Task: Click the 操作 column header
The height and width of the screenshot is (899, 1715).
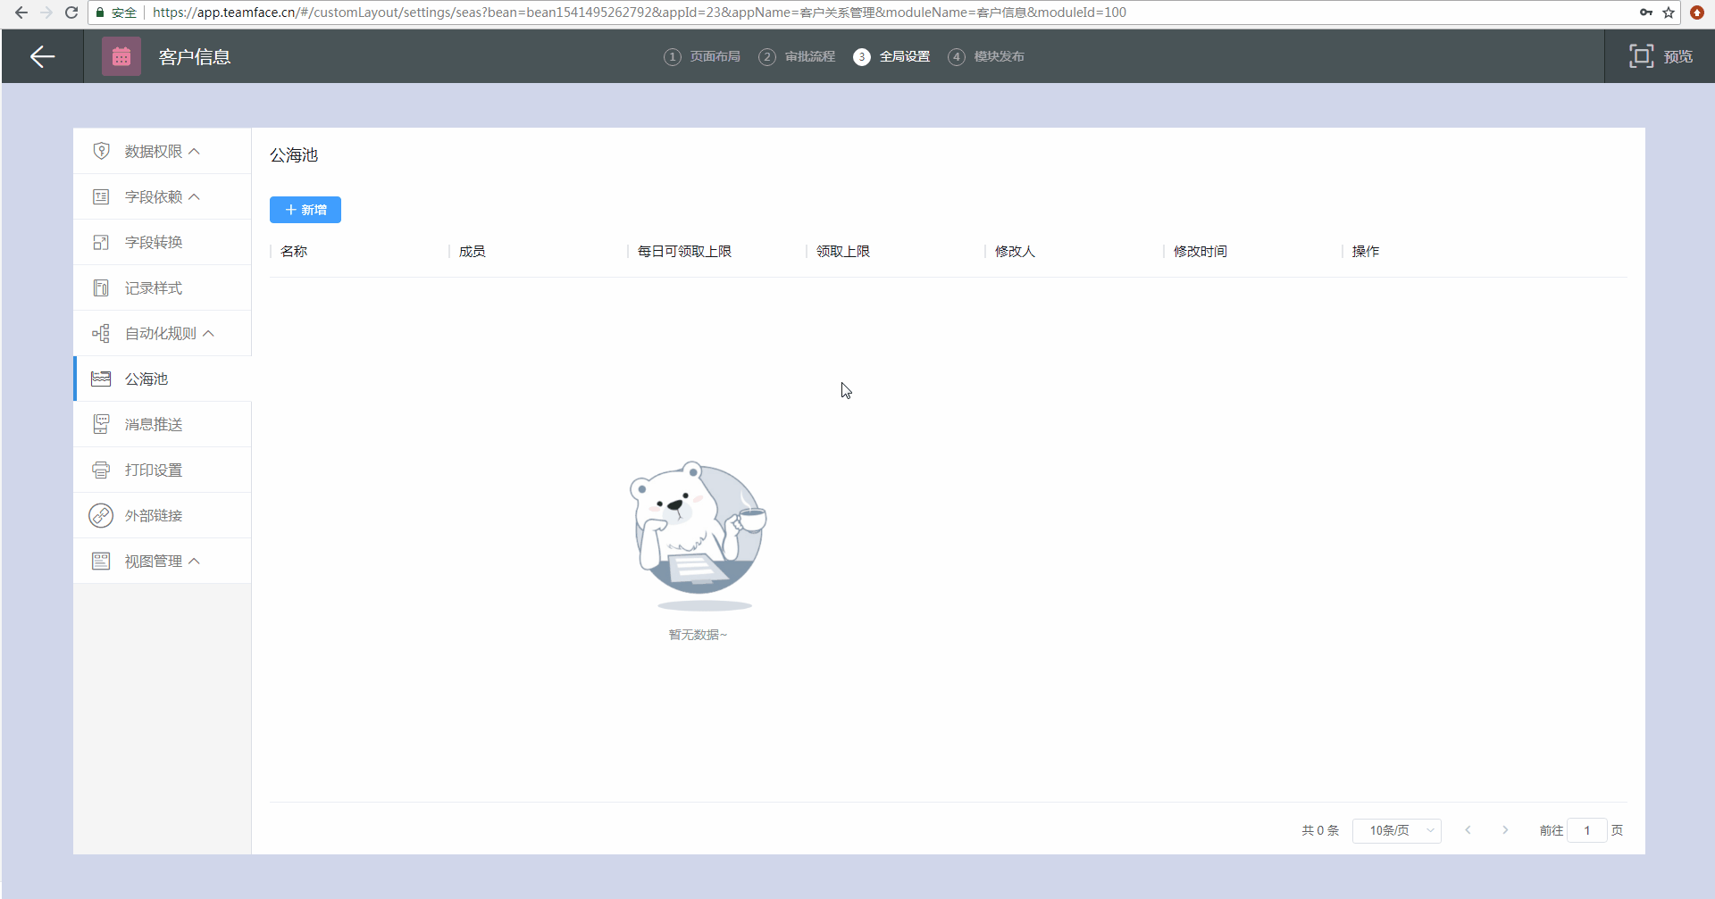Action: pos(1366,252)
